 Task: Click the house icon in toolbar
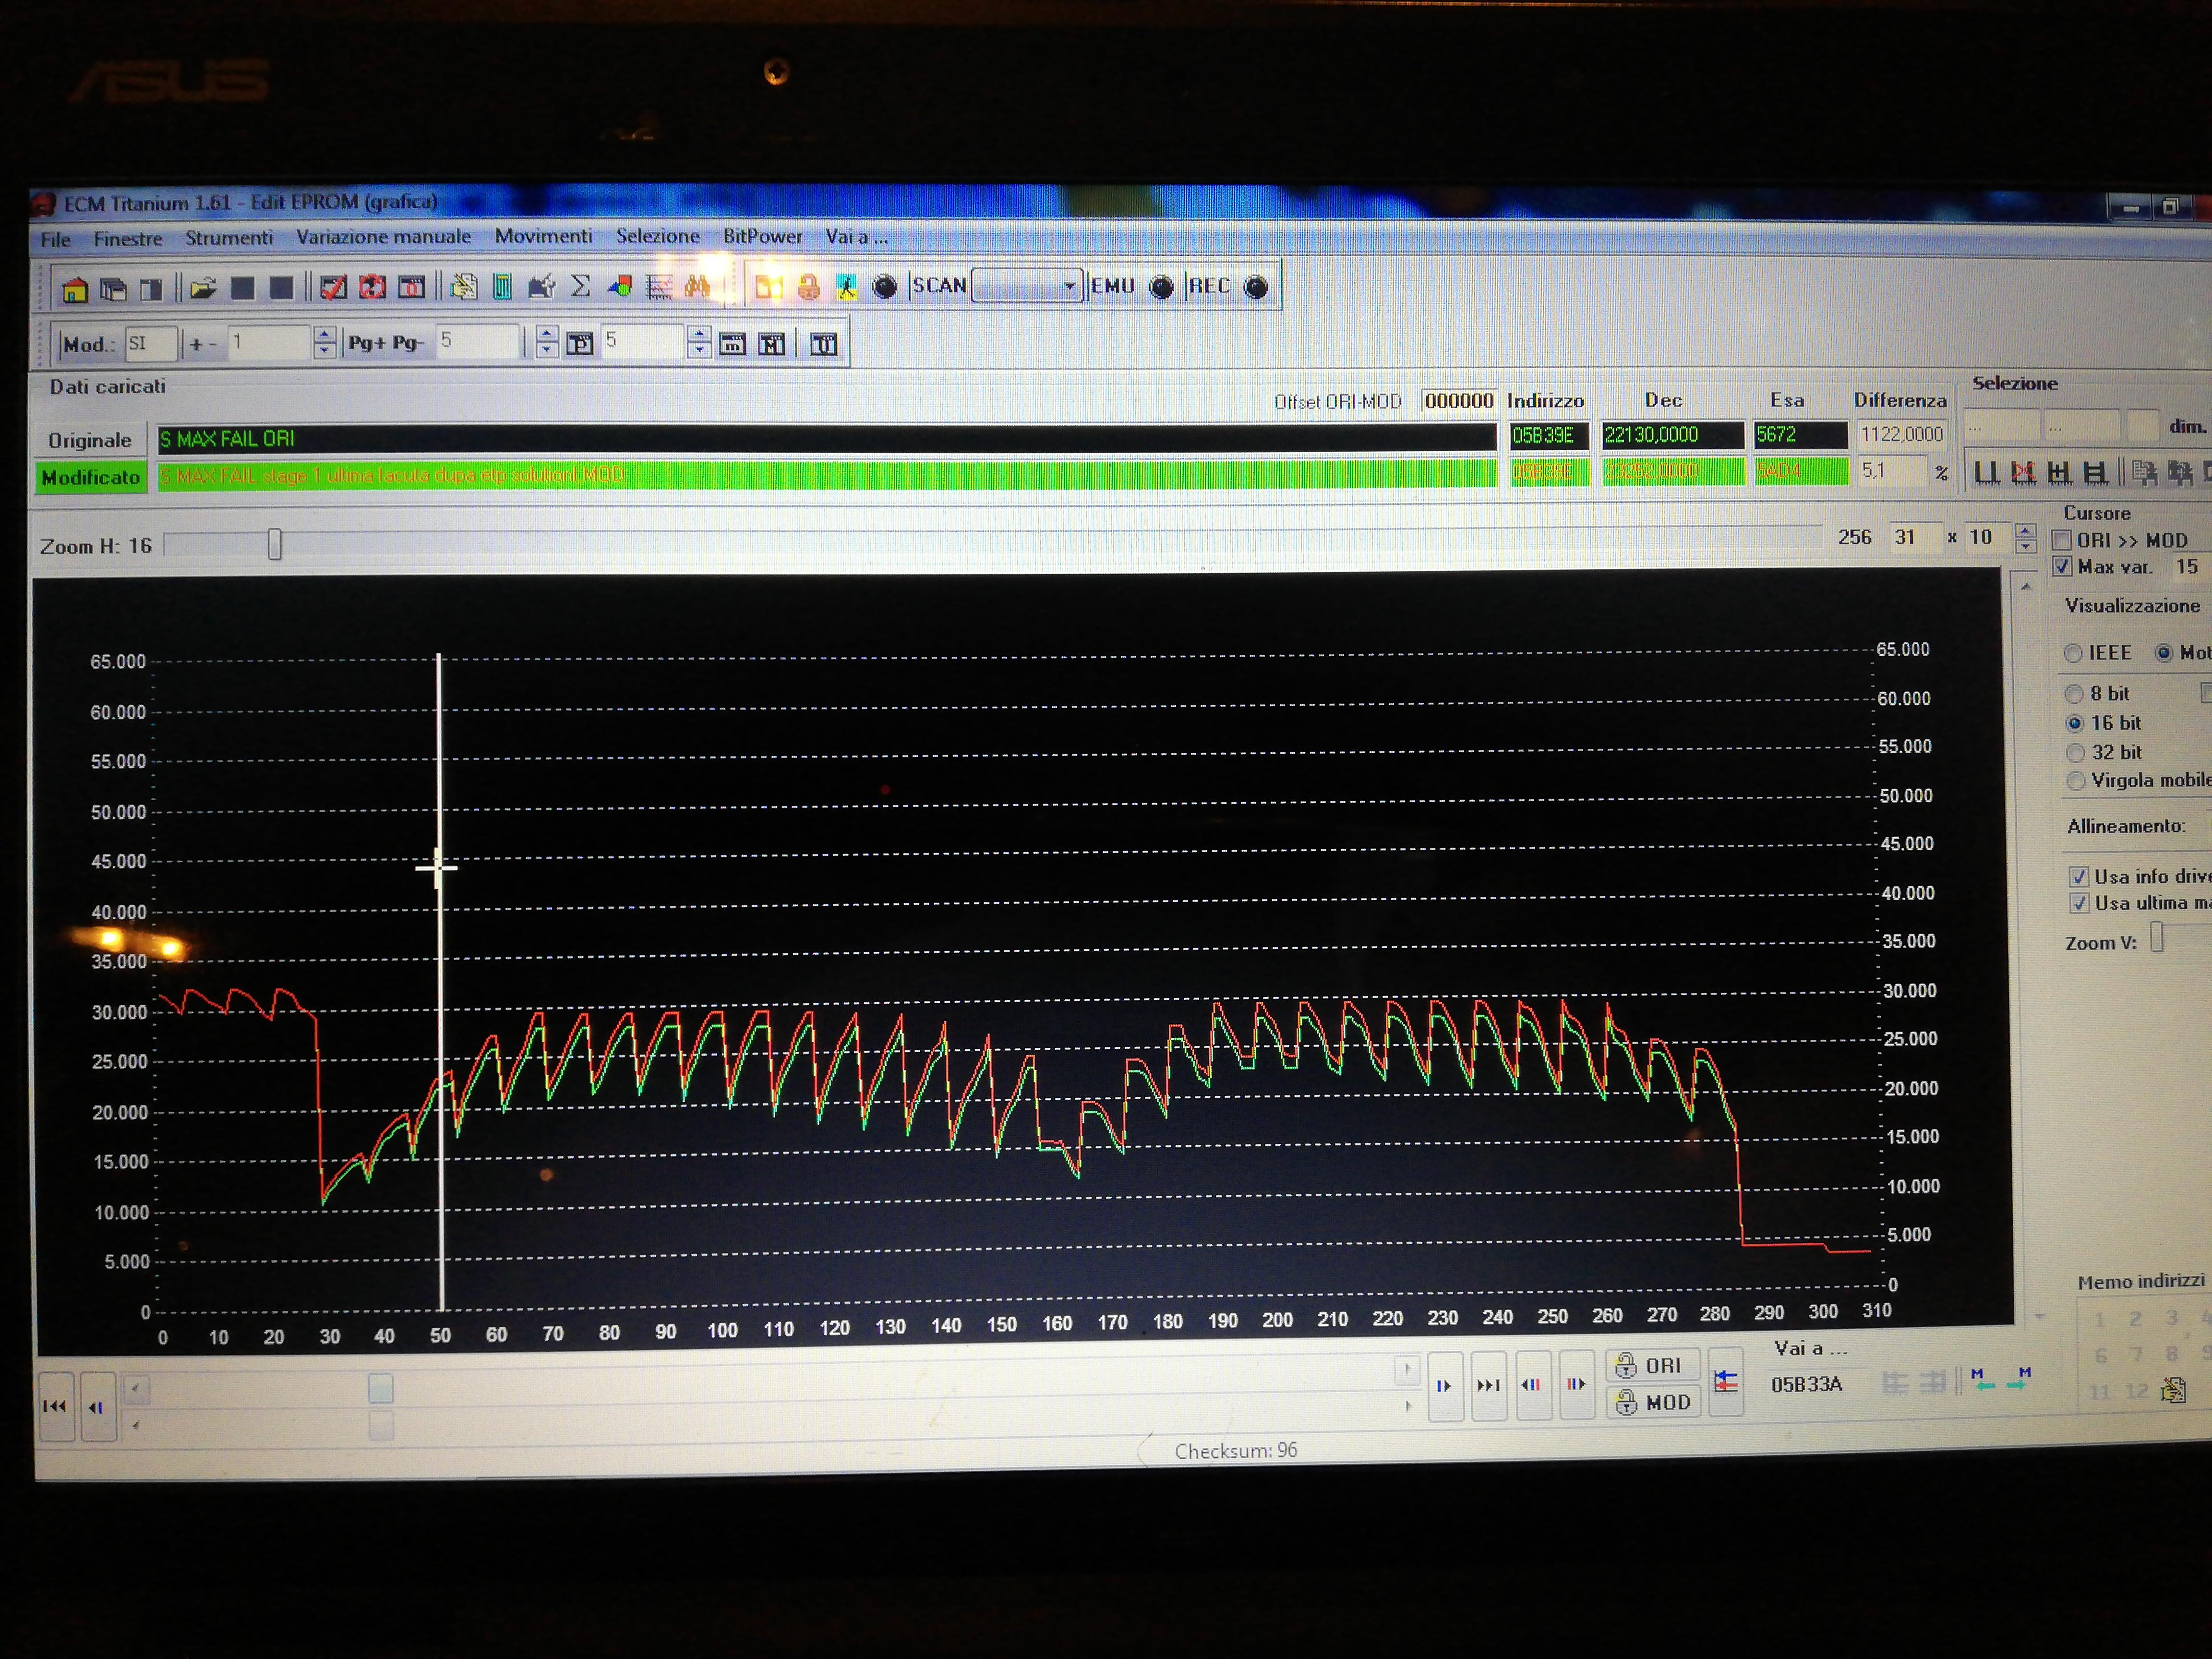click(74, 290)
